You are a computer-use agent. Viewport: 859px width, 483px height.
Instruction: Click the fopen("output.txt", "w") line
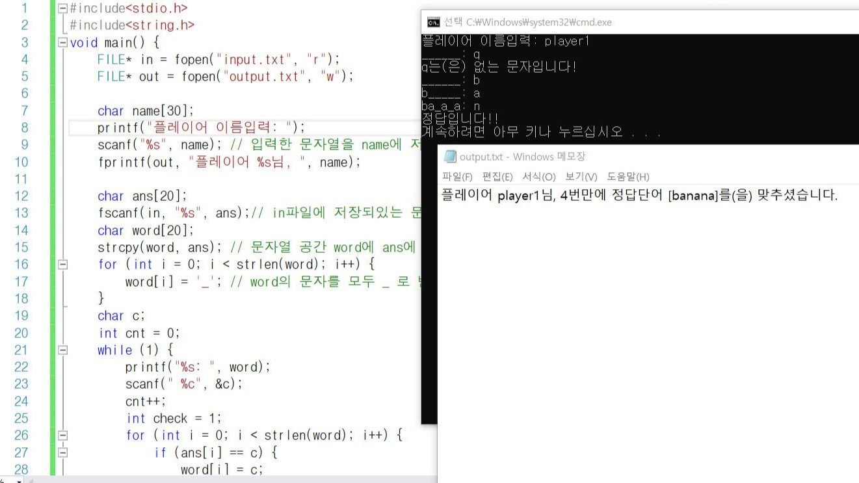(x=226, y=77)
